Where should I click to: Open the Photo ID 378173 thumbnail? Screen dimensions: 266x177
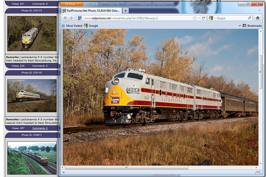pos(32,33)
